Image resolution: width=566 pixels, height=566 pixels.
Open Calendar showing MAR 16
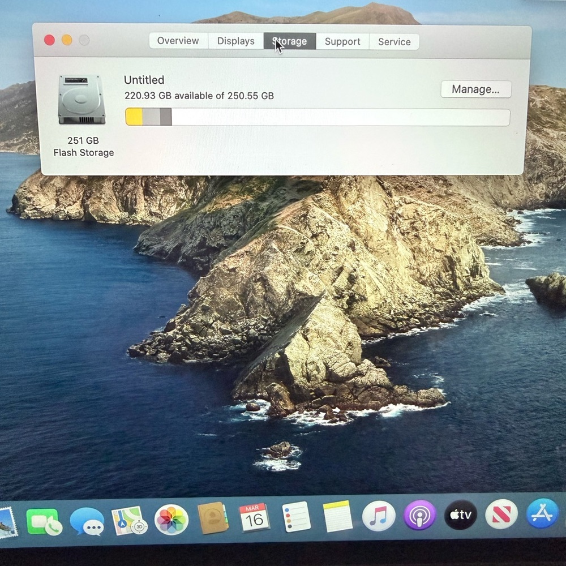point(254,517)
